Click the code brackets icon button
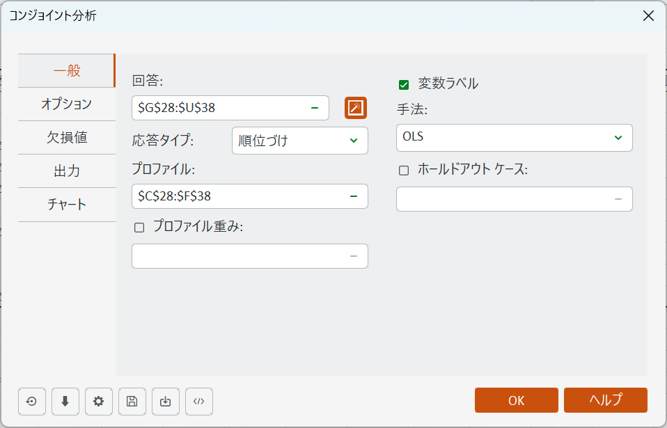 (x=199, y=402)
